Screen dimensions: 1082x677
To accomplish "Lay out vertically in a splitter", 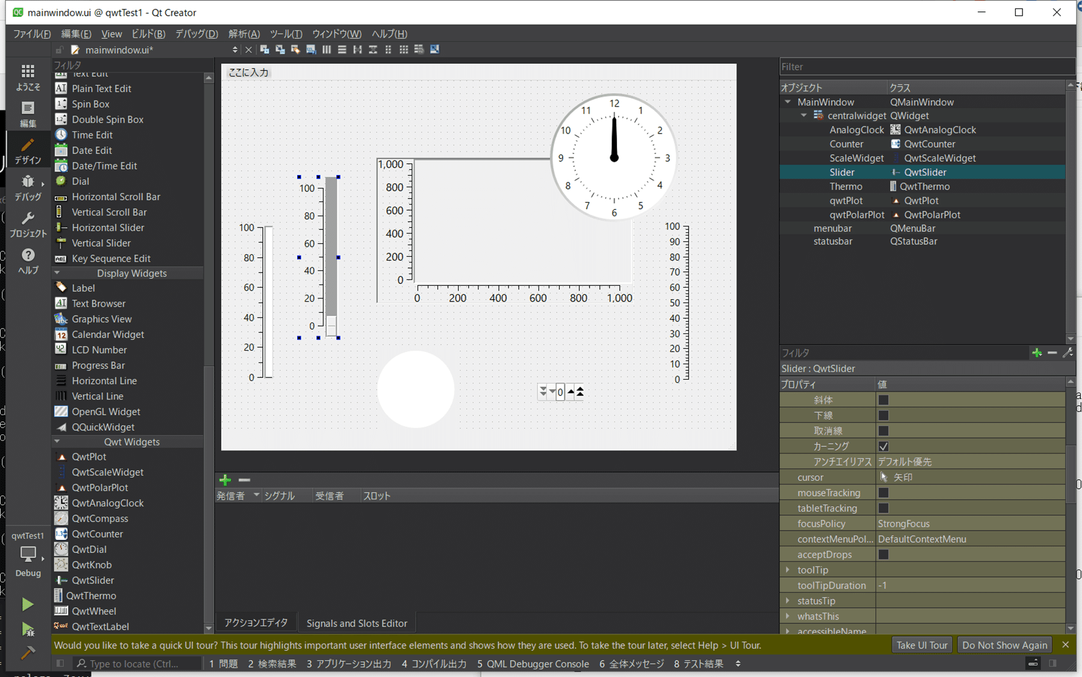I will click(373, 49).
